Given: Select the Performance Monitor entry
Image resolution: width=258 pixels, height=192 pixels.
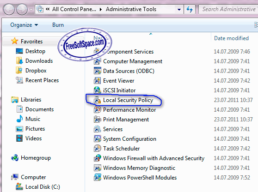Looking at the screenshot, I should click(129, 110).
